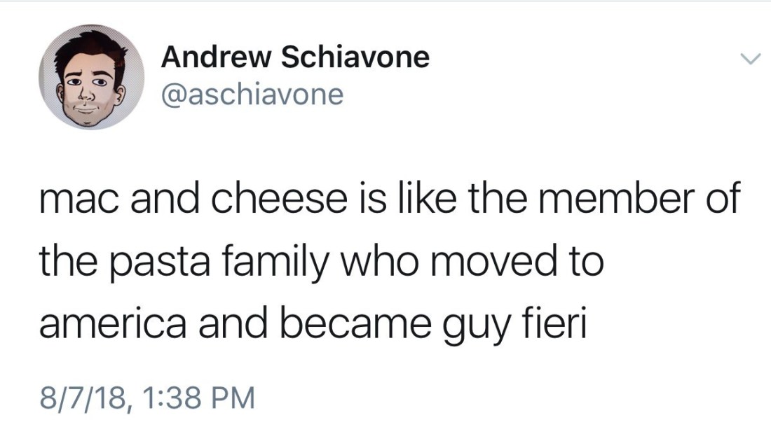Click the phrase "pasta family"

pyautogui.click(x=200, y=262)
